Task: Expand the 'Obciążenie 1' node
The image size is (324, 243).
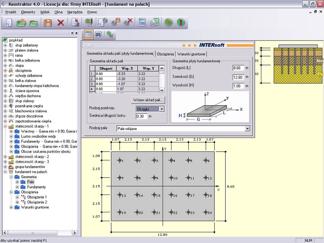Action: [x=17, y=197]
